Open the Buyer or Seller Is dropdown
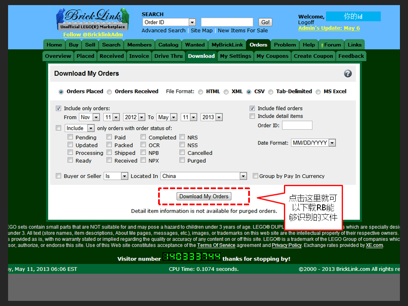 (116, 176)
